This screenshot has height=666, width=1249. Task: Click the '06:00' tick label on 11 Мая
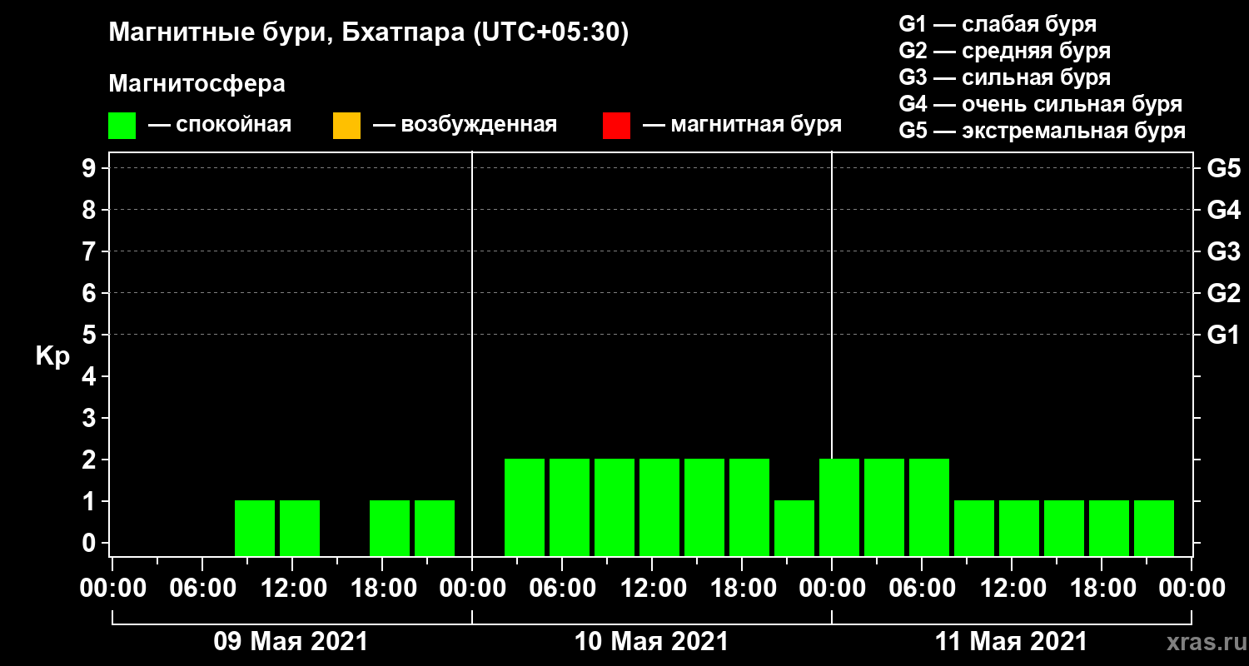(x=922, y=589)
